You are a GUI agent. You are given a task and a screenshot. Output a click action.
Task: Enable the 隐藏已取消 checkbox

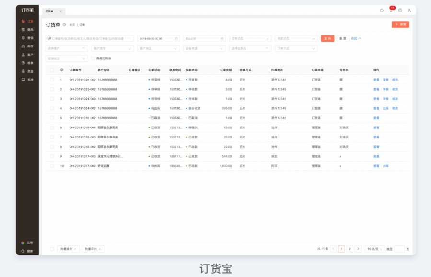[93, 58]
